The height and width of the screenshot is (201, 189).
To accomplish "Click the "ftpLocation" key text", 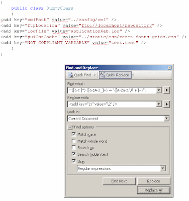I will pos(42,26).
